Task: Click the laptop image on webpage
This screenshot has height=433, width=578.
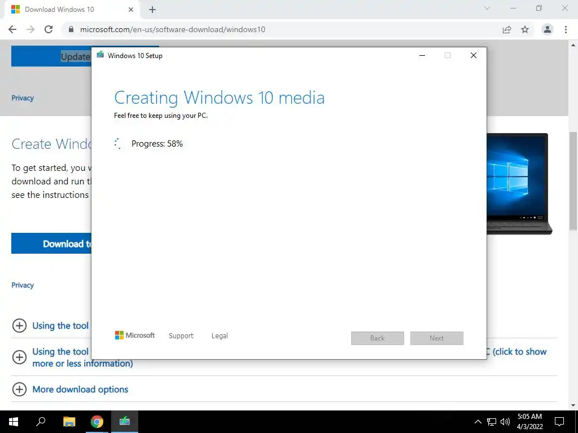Action: pyautogui.click(x=519, y=184)
